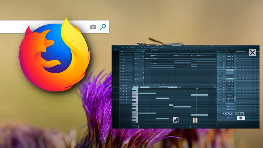263x148 pixels.
Task: Pause the picture-in-picture video
Action: pyautogui.click(x=195, y=120)
